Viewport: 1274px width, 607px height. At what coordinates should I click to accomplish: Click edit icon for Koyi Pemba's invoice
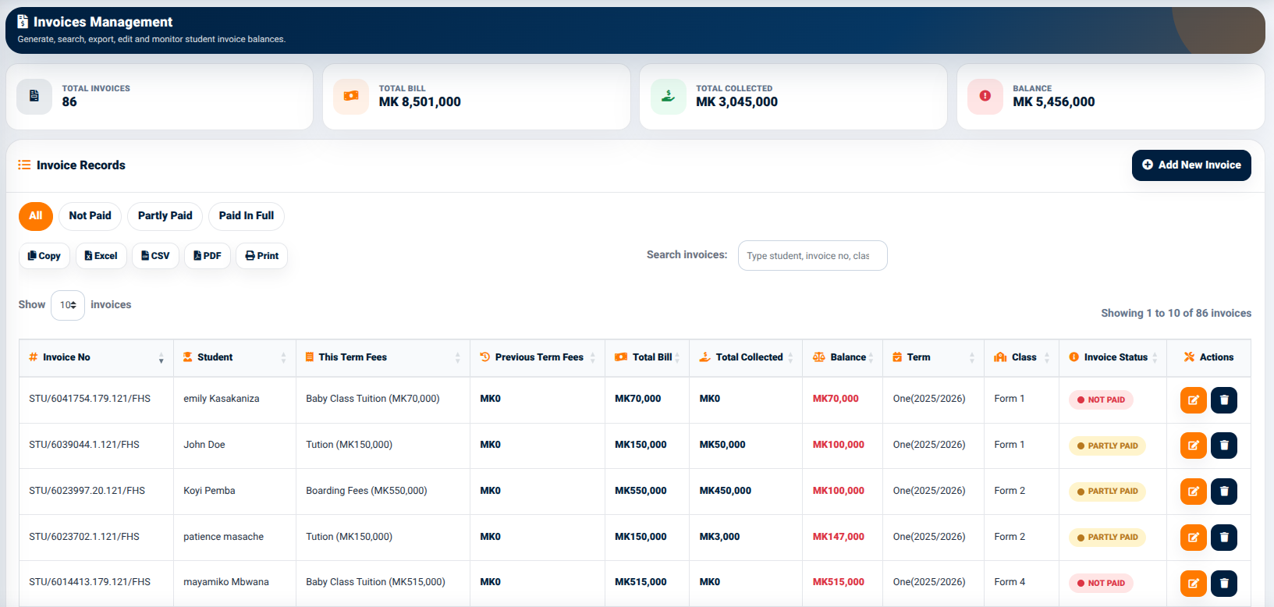[1194, 492]
